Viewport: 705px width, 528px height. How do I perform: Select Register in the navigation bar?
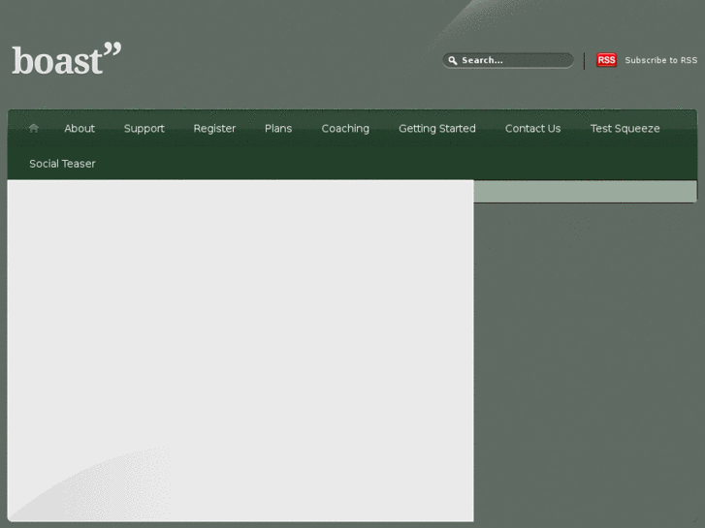pos(214,129)
